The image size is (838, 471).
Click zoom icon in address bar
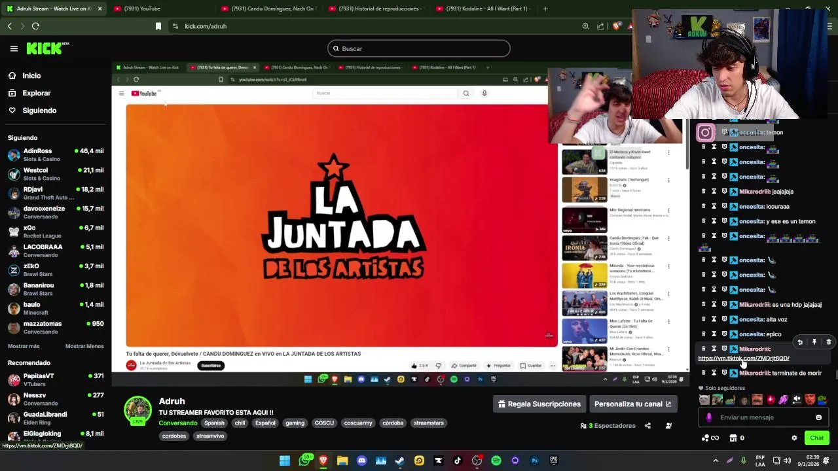pyautogui.click(x=585, y=26)
